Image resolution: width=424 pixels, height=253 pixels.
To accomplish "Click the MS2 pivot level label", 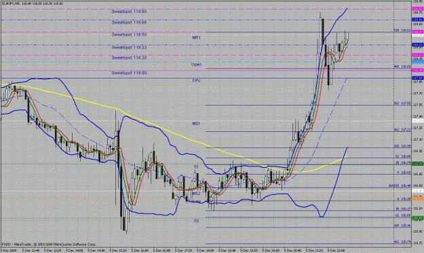I will (x=196, y=193).
